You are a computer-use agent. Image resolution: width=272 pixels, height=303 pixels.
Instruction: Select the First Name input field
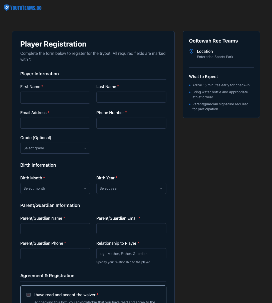[x=55, y=98]
